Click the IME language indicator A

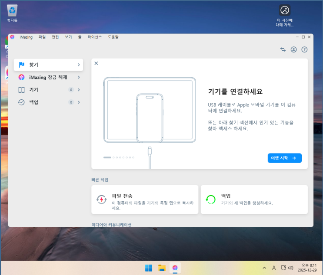(274, 268)
